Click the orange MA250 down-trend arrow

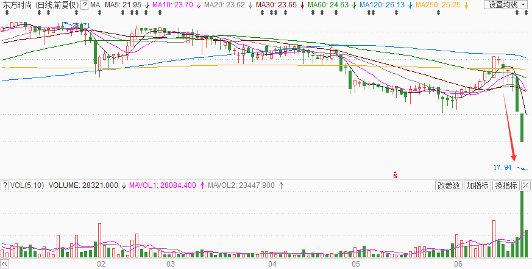pos(466,5)
